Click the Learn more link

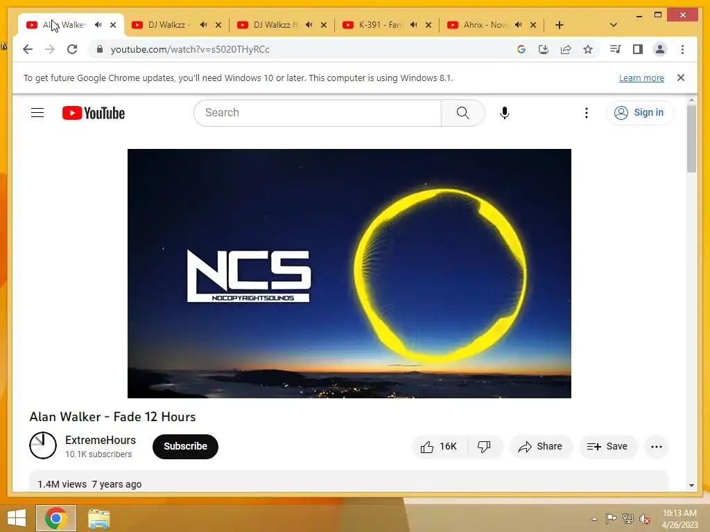[641, 78]
